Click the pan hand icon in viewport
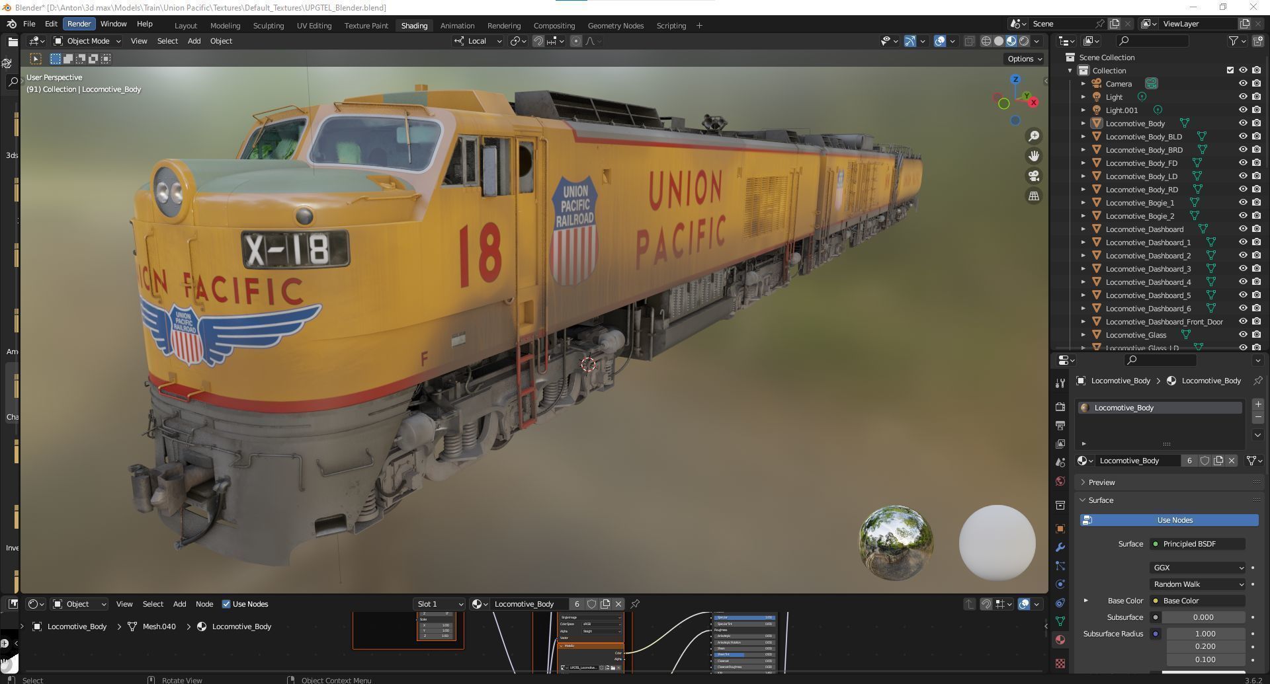This screenshot has width=1270, height=684. pos(1033,156)
